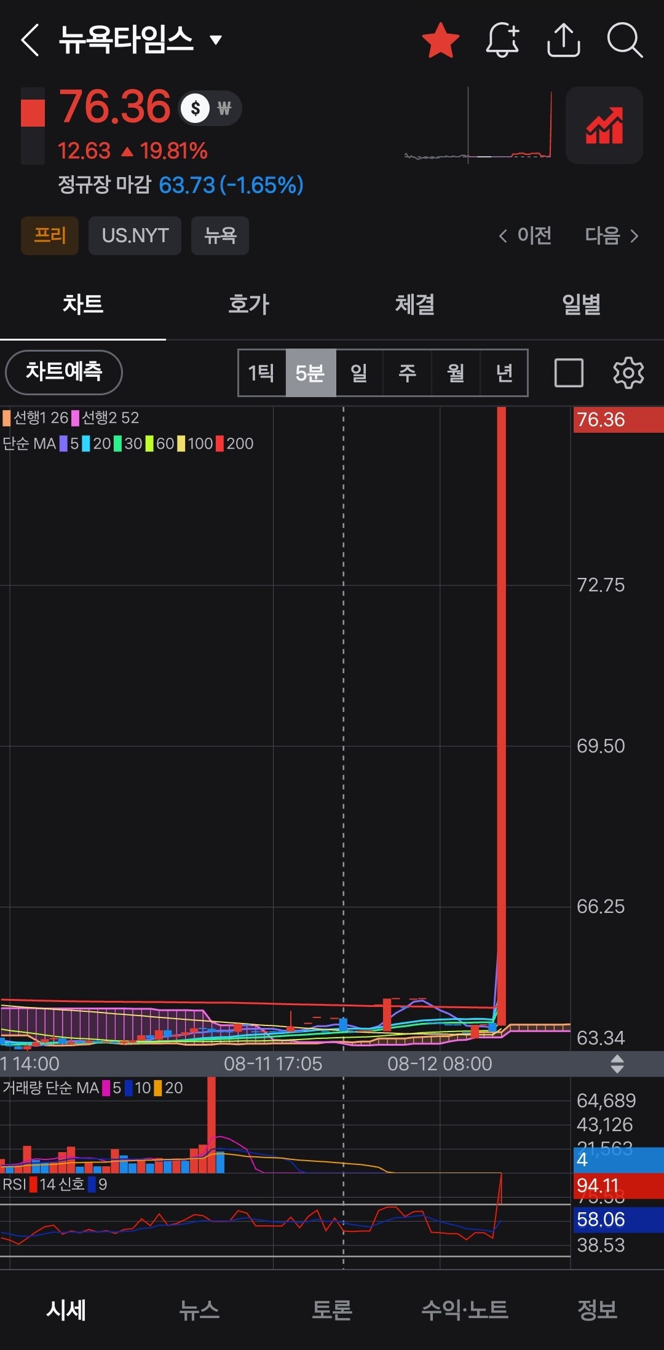This screenshot has width=664, height=1350.
Task: Select the 일 daily interval
Action: 359,373
